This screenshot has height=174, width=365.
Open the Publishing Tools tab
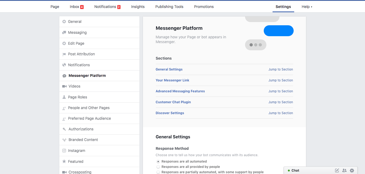pos(169,7)
